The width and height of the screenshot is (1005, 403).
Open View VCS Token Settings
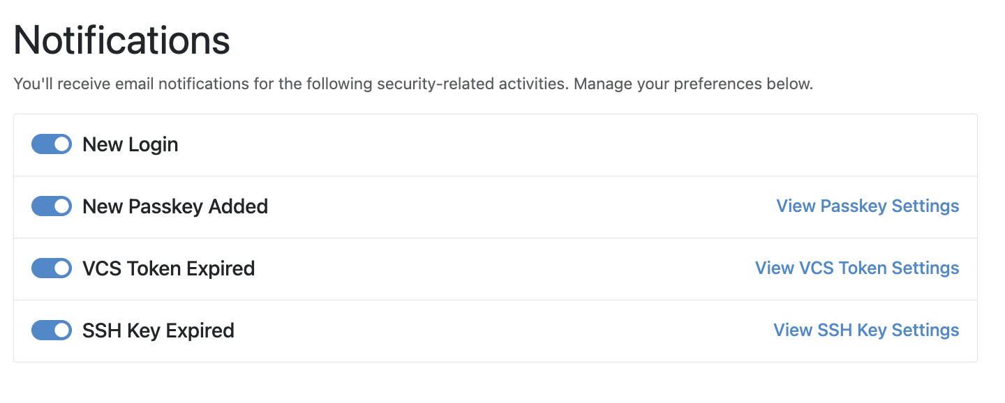(857, 268)
